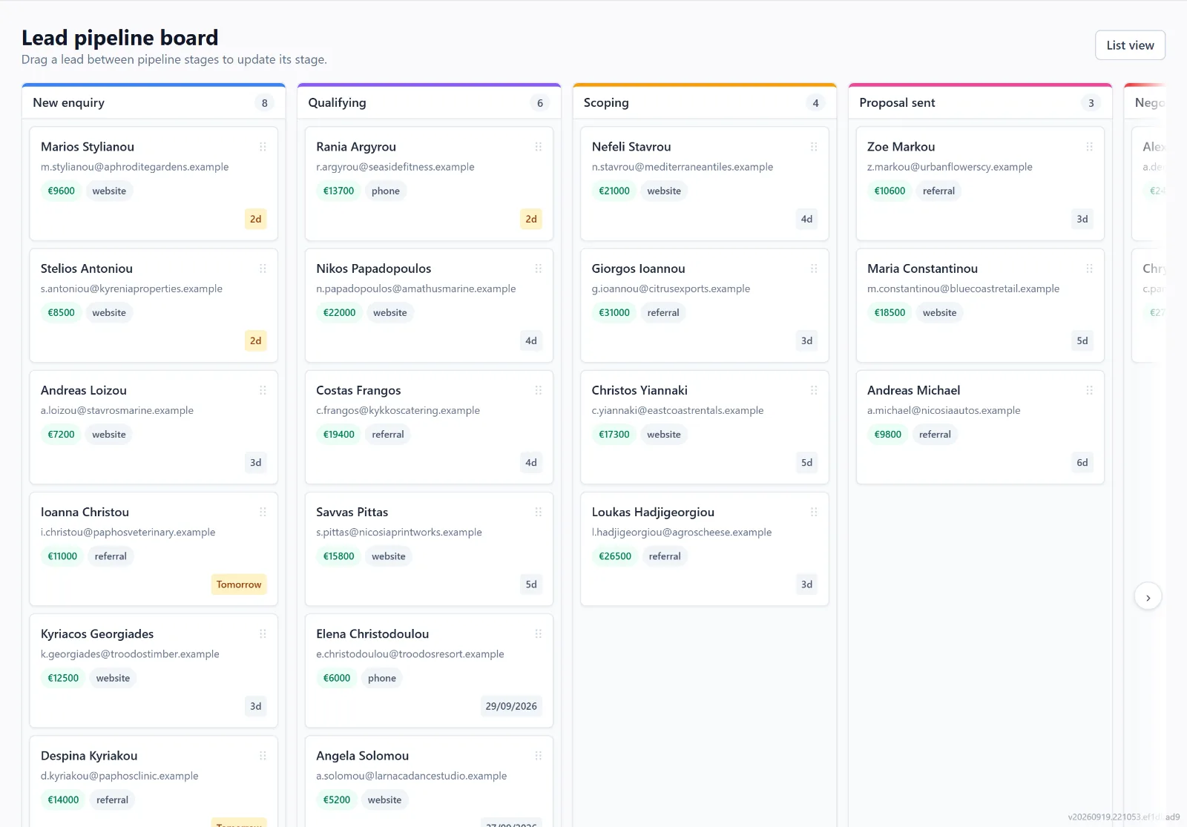Image resolution: width=1187 pixels, height=827 pixels.
Task: Click drag handle on Despina Kyriakou card
Action: tap(263, 756)
